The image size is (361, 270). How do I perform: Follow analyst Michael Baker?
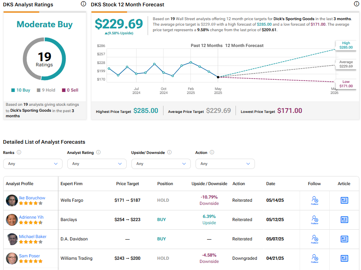(x=315, y=239)
